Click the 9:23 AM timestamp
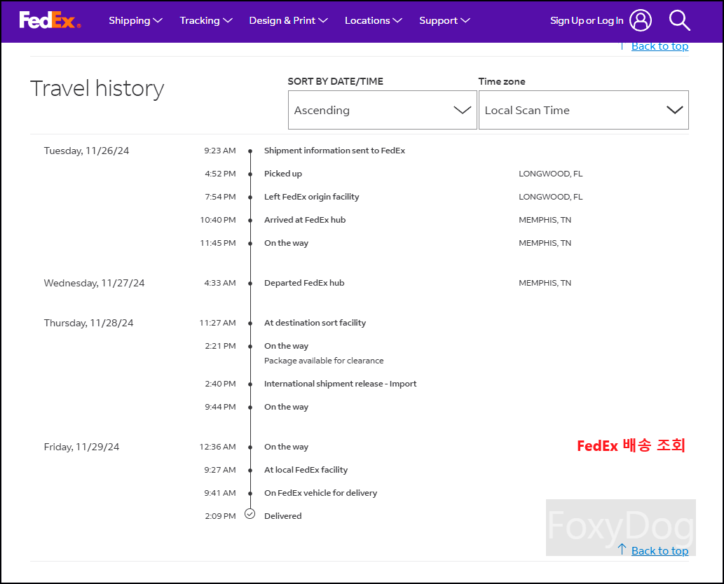Viewport: 724px width, 584px height. 220,151
